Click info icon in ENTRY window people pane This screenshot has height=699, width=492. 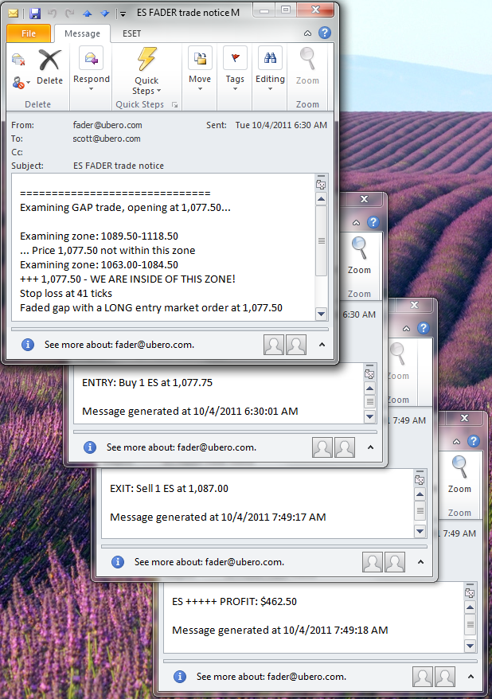click(90, 447)
